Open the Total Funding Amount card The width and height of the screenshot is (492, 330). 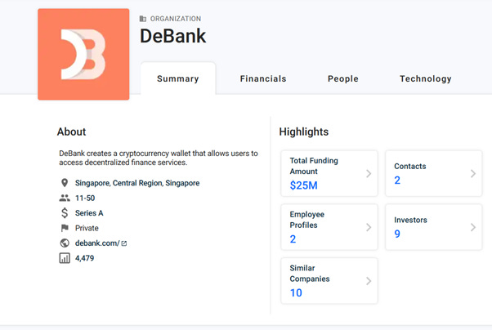click(x=329, y=173)
